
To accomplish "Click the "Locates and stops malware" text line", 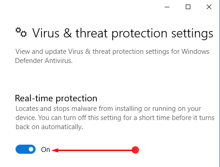I will (x=108, y=109).
